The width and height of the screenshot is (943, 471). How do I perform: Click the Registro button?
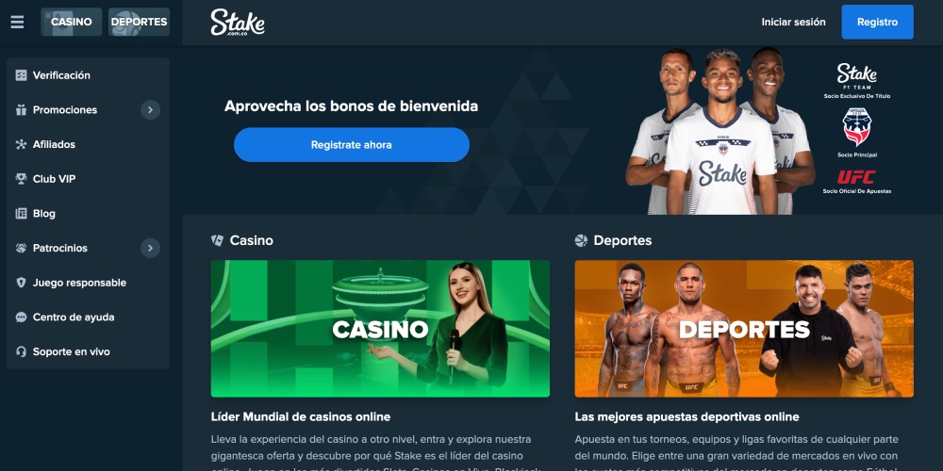(x=877, y=23)
